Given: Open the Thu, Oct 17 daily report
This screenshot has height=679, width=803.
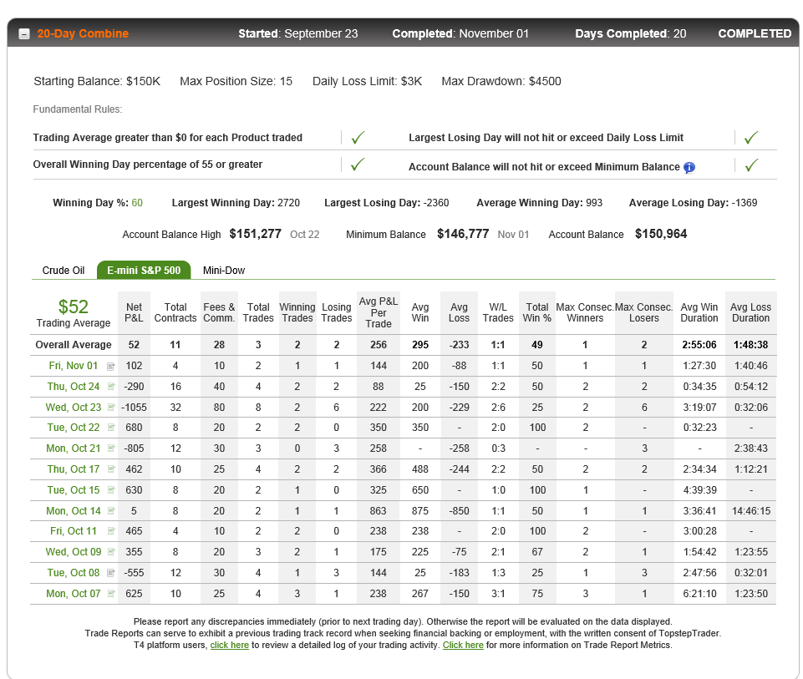Looking at the screenshot, I should coord(74,469).
